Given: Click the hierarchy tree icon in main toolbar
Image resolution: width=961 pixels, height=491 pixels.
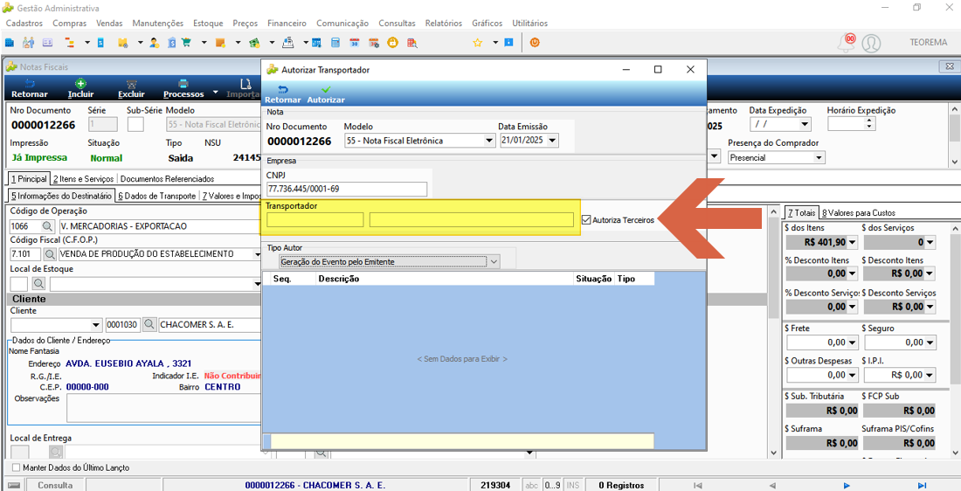Looking at the screenshot, I should point(69,43).
